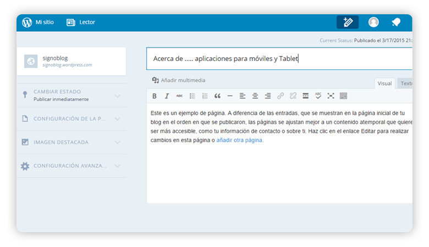429x247 pixels.
Task: Click the insert link icon
Action: (280, 96)
